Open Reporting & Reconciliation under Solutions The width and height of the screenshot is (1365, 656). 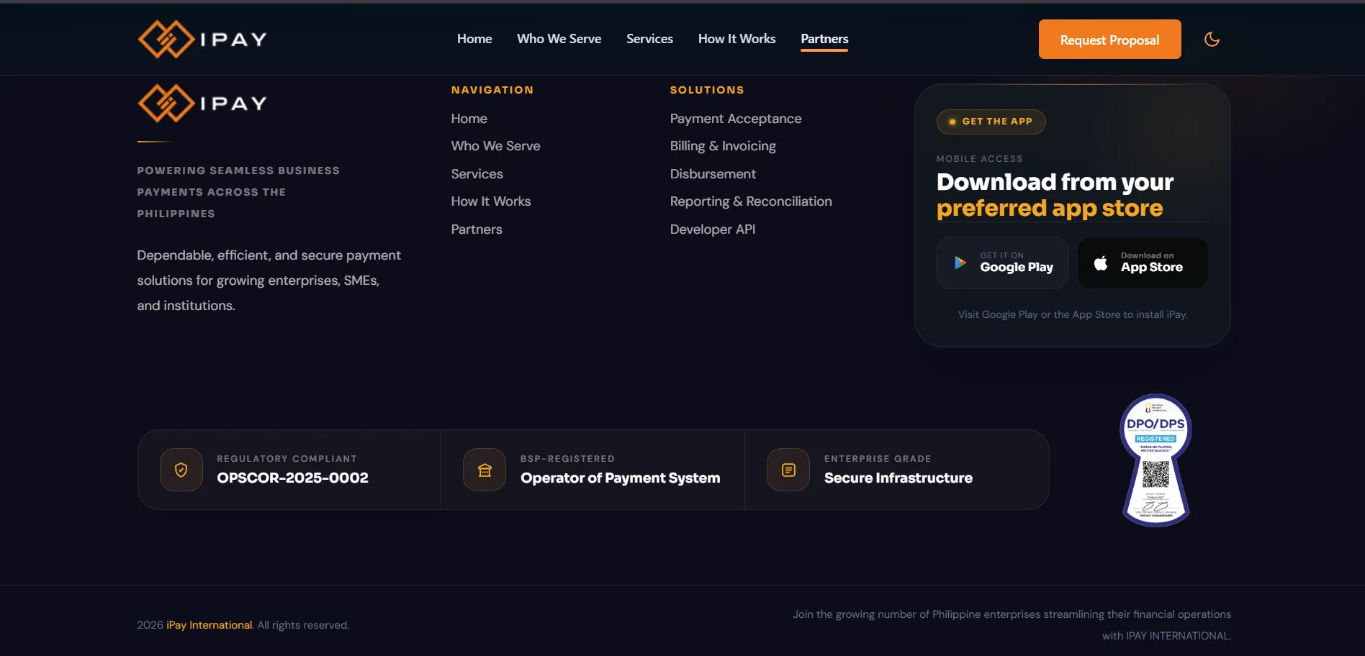pyautogui.click(x=751, y=201)
